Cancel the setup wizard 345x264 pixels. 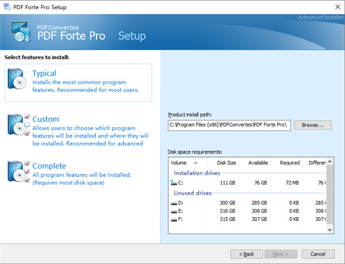(x=318, y=254)
